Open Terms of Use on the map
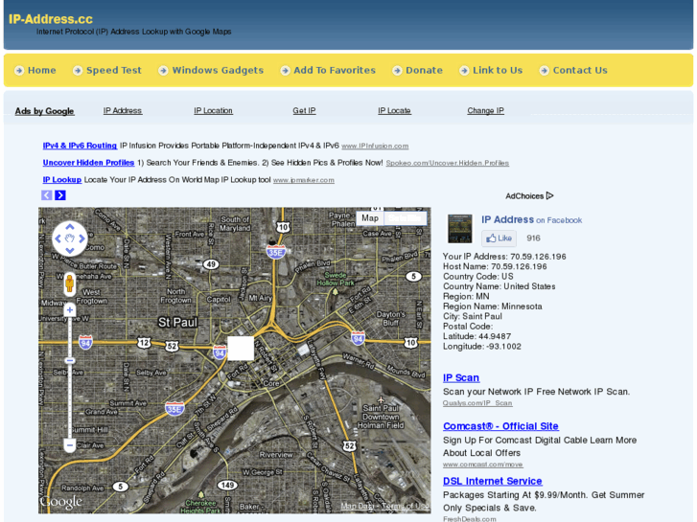This screenshot has width=697, height=522. (x=405, y=506)
